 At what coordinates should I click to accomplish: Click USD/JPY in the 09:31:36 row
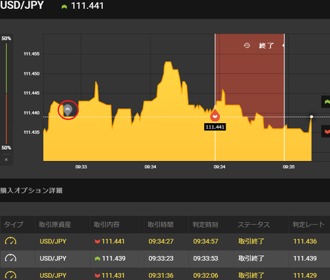coord(53,275)
